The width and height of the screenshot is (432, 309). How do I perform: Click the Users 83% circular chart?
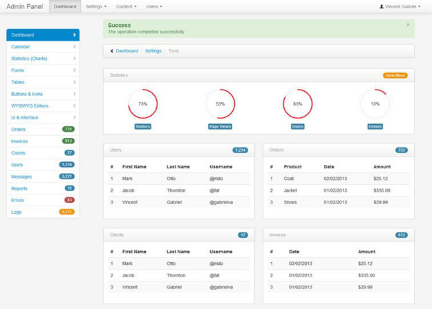(297, 104)
